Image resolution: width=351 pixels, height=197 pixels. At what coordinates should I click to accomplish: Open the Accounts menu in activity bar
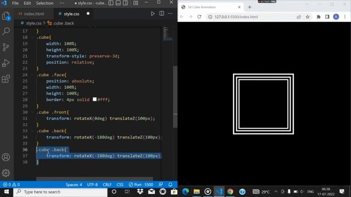click(6, 157)
